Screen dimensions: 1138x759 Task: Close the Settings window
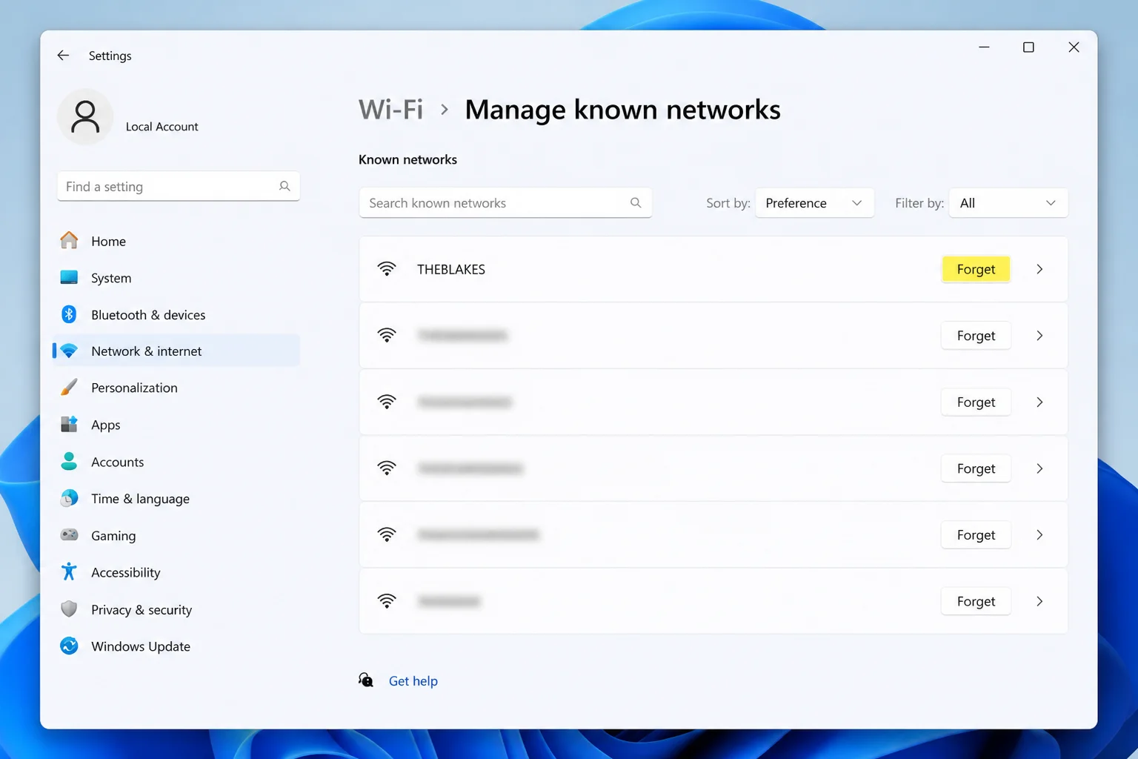click(x=1074, y=47)
